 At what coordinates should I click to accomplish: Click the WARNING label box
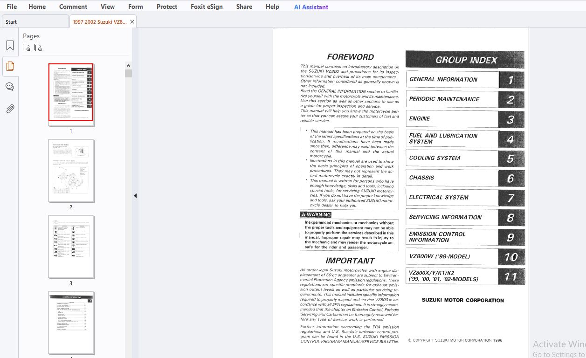click(316, 215)
